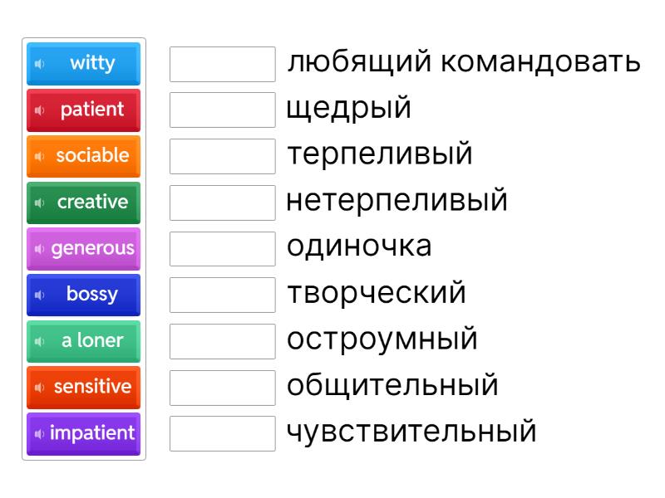This screenshot has height=498, width=665.
Task: Select the blue witty word tile
Action: click(91, 64)
